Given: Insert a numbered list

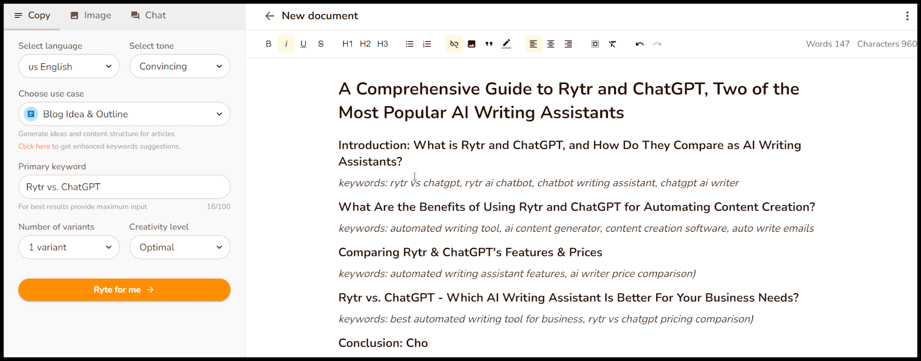Looking at the screenshot, I should click(x=427, y=44).
